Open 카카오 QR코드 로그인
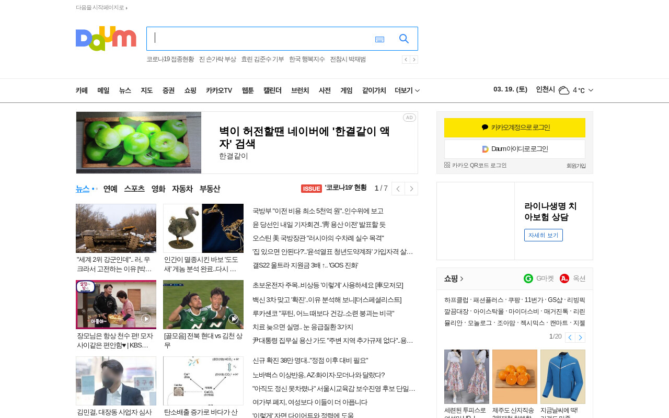 click(x=476, y=166)
